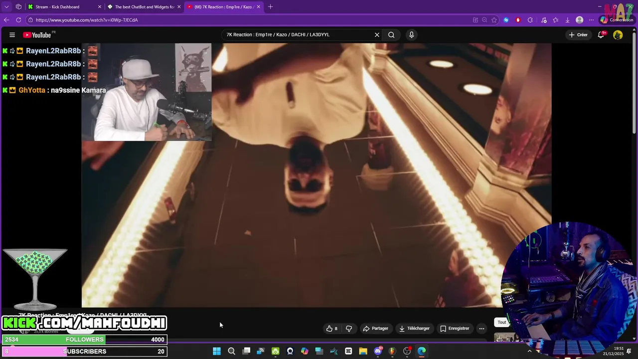The image size is (638, 359).
Task: Open the YouTube notifications bell
Action: tap(601, 35)
